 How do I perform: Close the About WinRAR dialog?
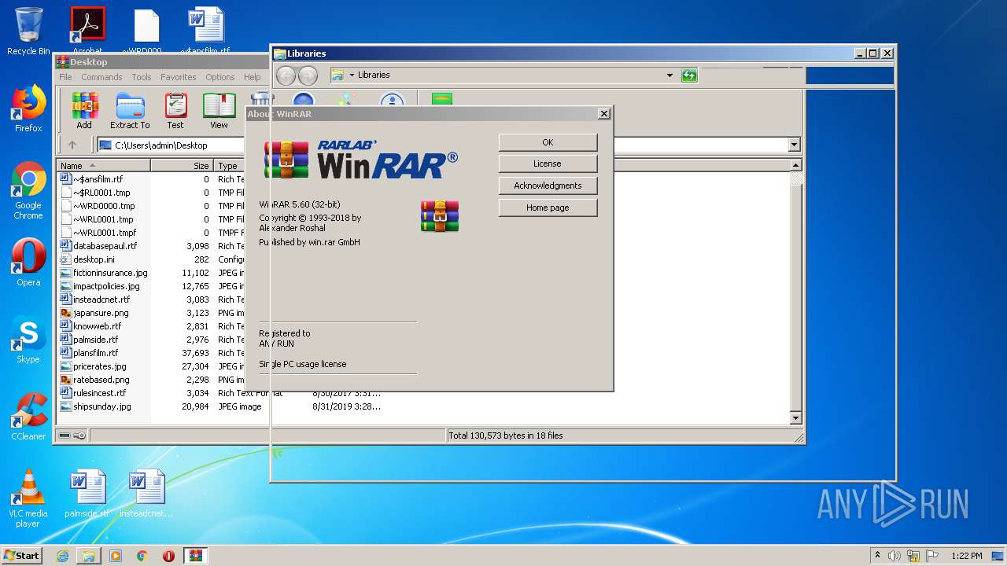604,114
